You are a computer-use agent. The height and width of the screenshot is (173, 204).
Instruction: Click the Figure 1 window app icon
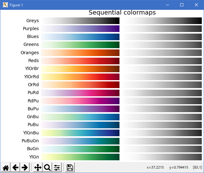point(5,5)
